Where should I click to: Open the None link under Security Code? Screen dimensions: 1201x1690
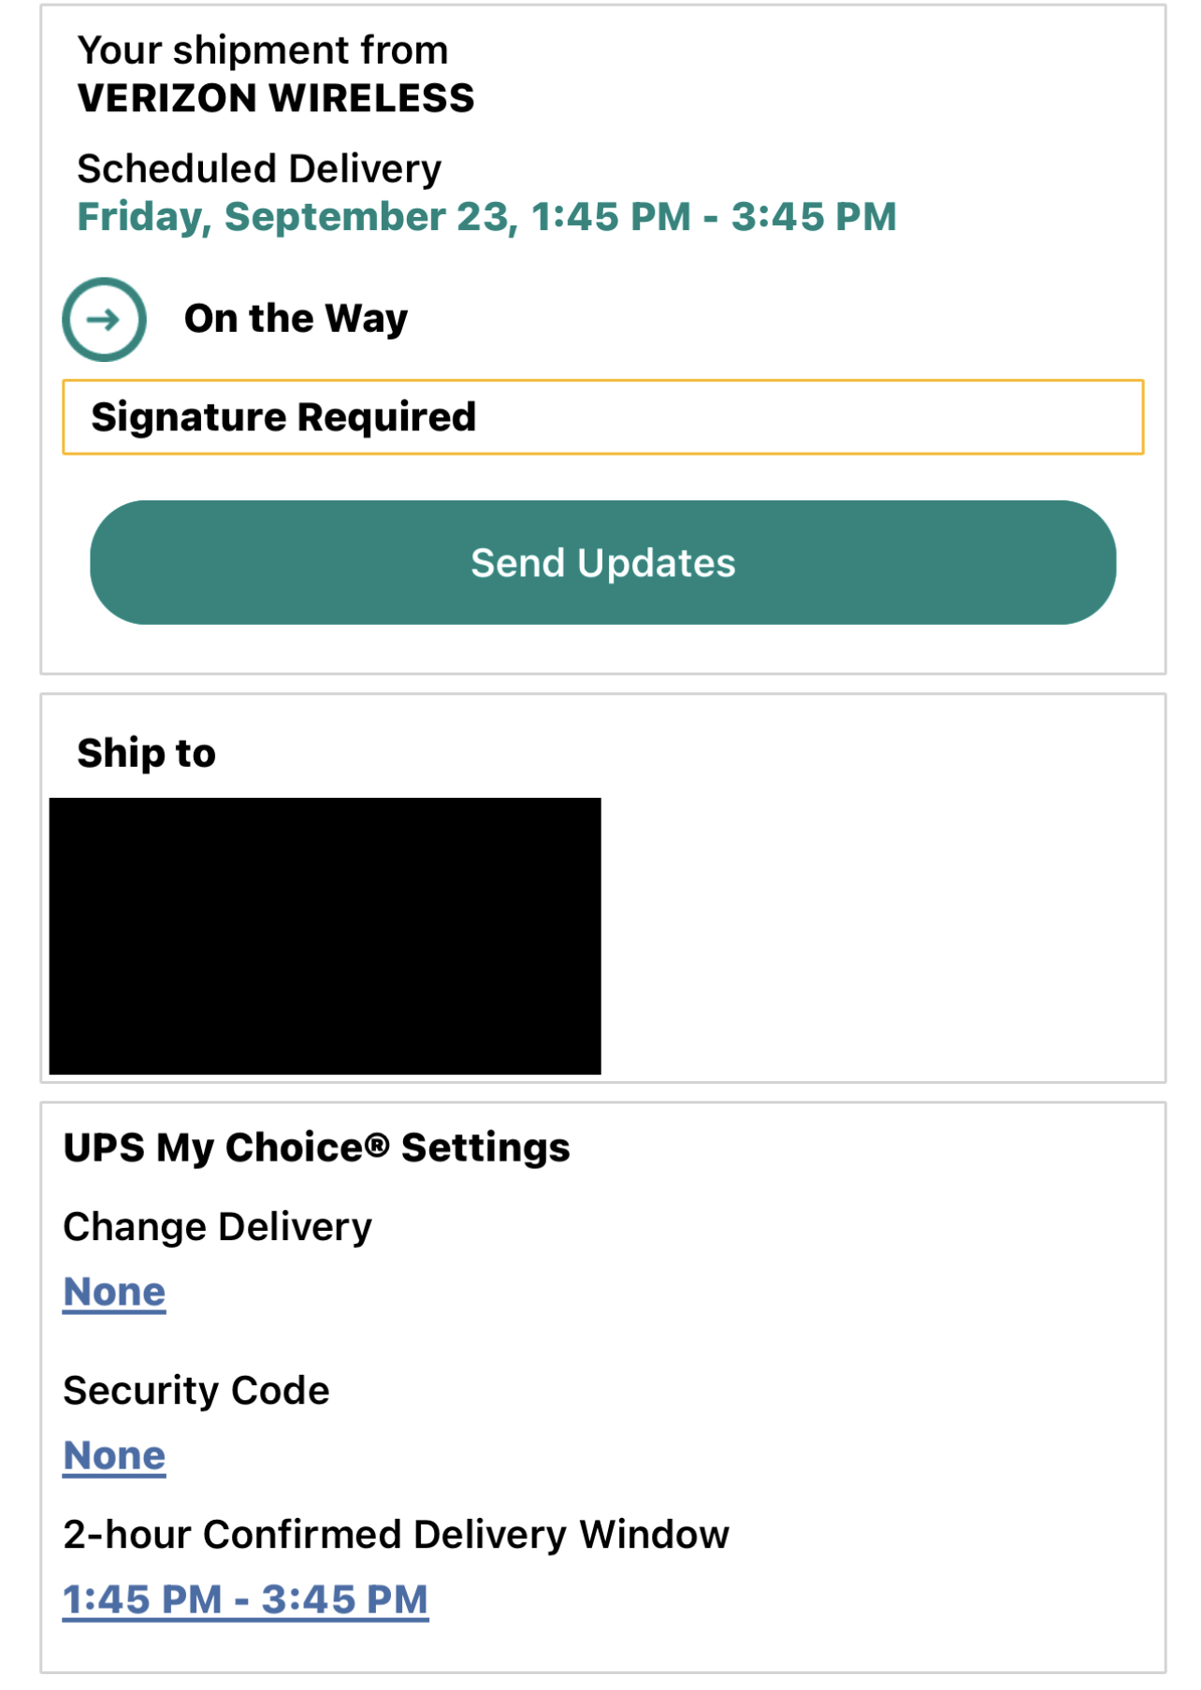[x=114, y=1455]
